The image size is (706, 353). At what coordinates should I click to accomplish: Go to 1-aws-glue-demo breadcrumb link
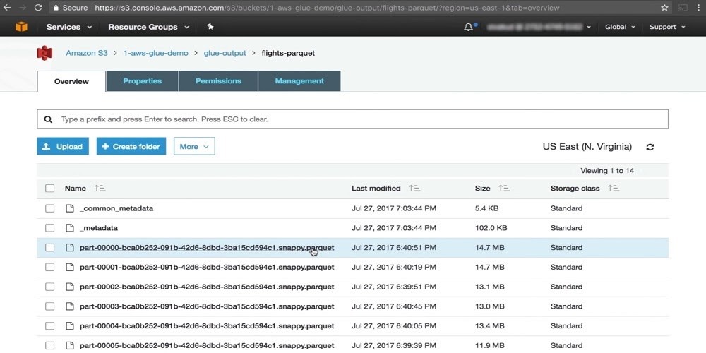[156, 53]
